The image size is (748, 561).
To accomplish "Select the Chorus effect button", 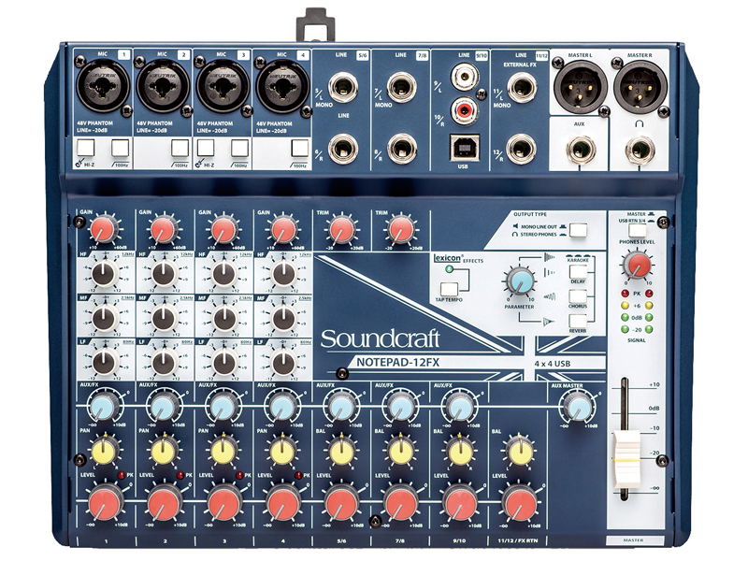I will [578, 295].
